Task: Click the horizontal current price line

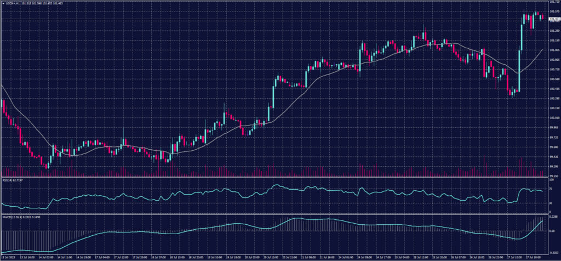Action: click(x=274, y=20)
